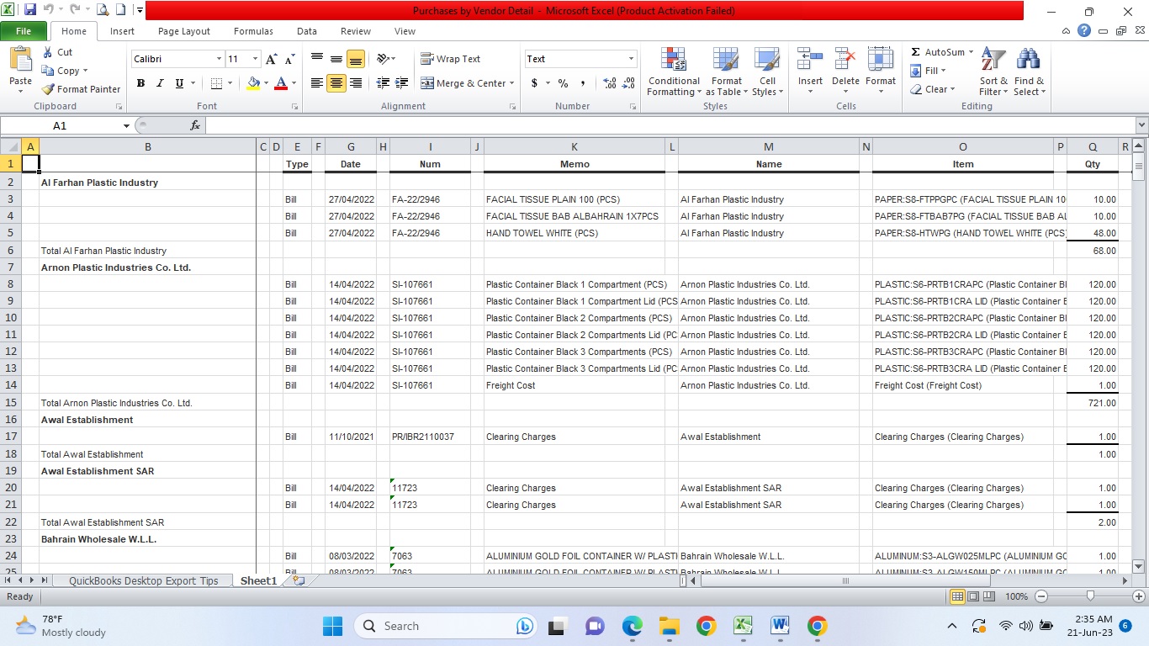Toggle Top Align vertical alignment
The image size is (1149, 646).
click(x=316, y=59)
